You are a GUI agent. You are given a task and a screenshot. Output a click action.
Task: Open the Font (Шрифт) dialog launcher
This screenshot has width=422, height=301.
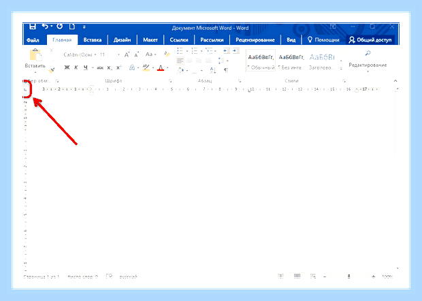(170, 81)
